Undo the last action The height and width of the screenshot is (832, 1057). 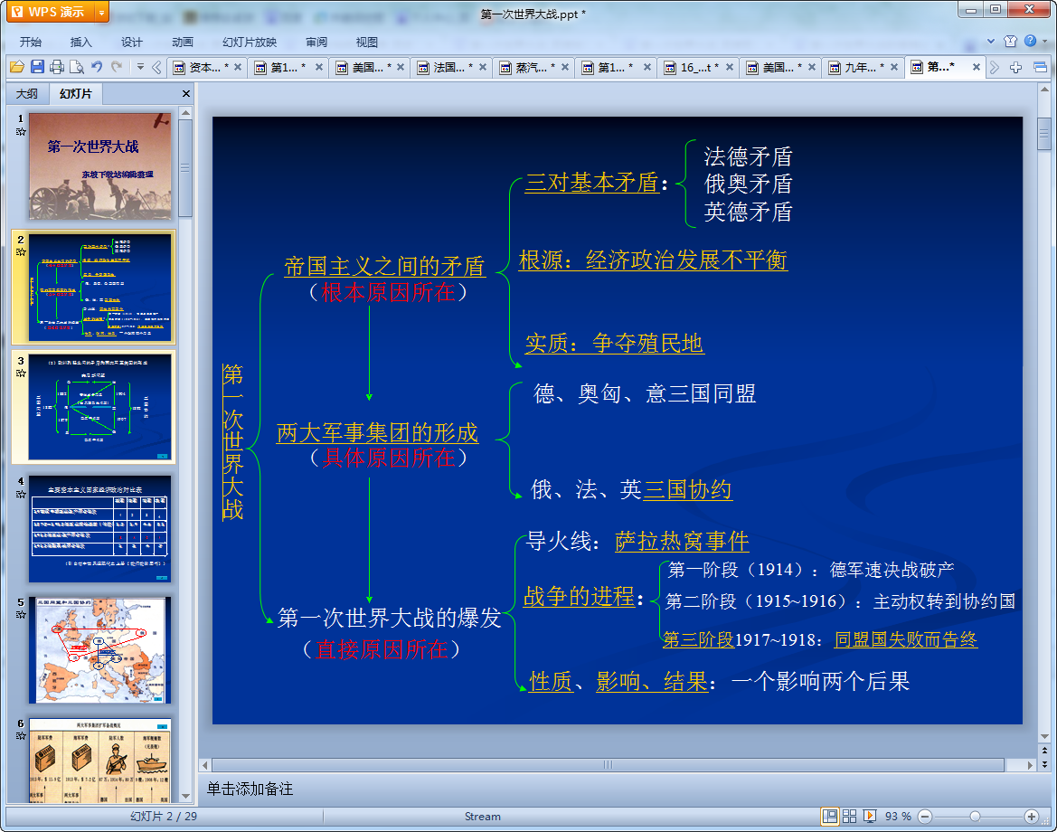(97, 67)
